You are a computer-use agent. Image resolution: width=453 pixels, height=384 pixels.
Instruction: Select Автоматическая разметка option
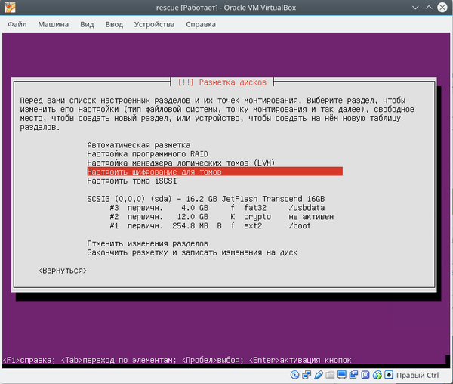click(x=139, y=145)
